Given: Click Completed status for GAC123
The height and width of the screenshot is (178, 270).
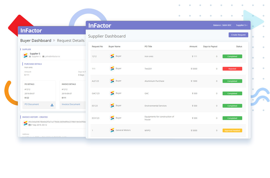Looking at the screenshot, I should 232,93.
